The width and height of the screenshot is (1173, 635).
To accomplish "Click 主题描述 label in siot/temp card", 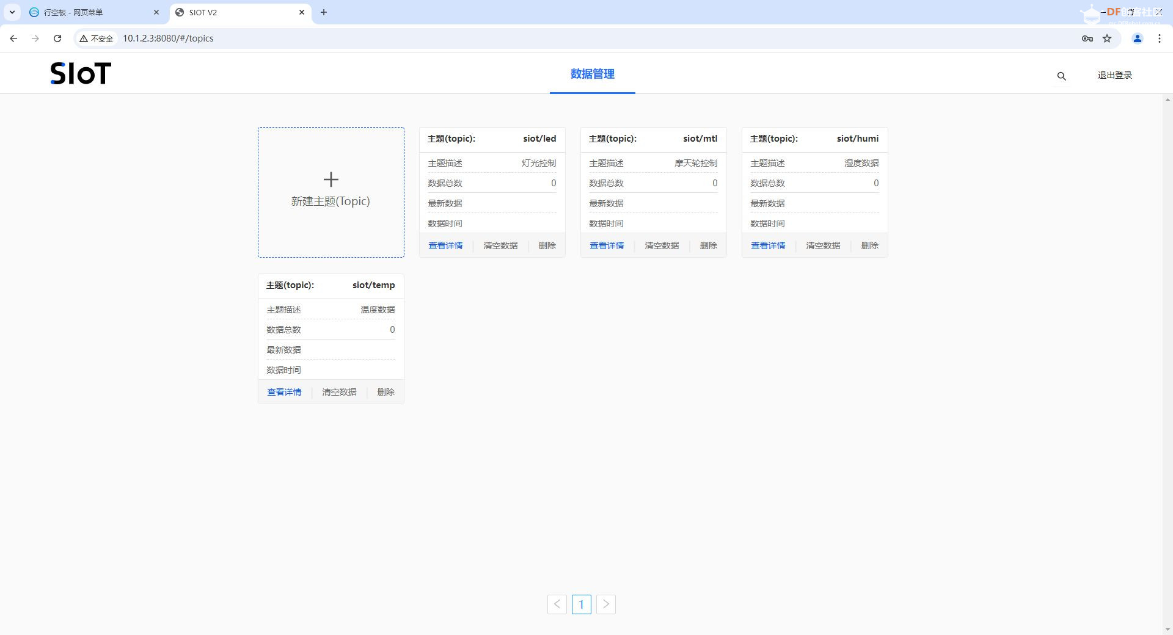I will pyautogui.click(x=283, y=310).
